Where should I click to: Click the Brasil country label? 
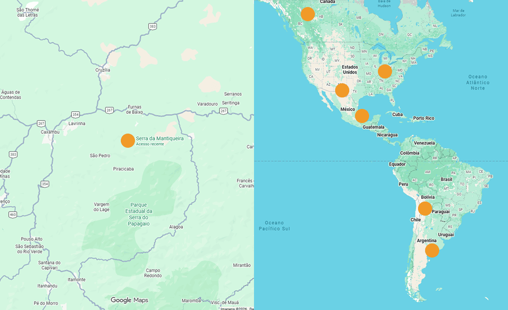446,179
